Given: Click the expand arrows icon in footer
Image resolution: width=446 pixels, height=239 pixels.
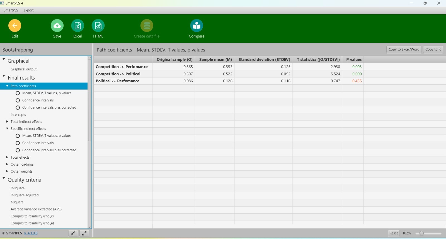Looking at the screenshot, I should click(84, 233).
